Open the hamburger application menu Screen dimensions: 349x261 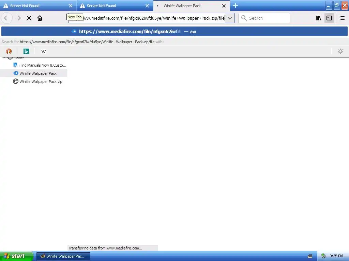(x=342, y=18)
